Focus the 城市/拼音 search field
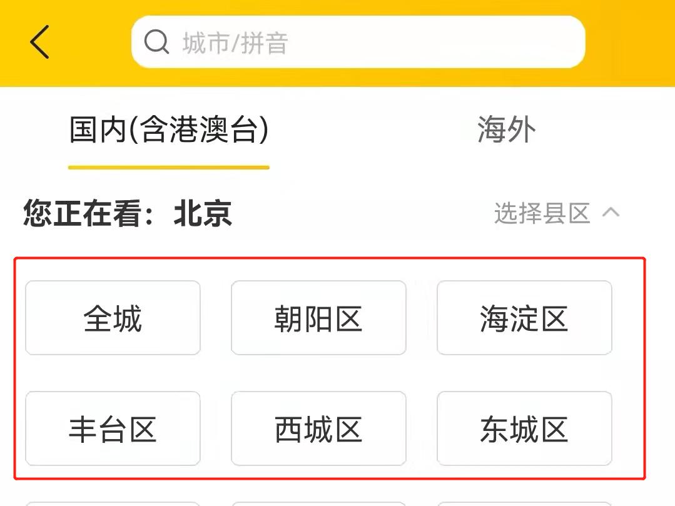This screenshot has height=506, width=675. pos(358,42)
